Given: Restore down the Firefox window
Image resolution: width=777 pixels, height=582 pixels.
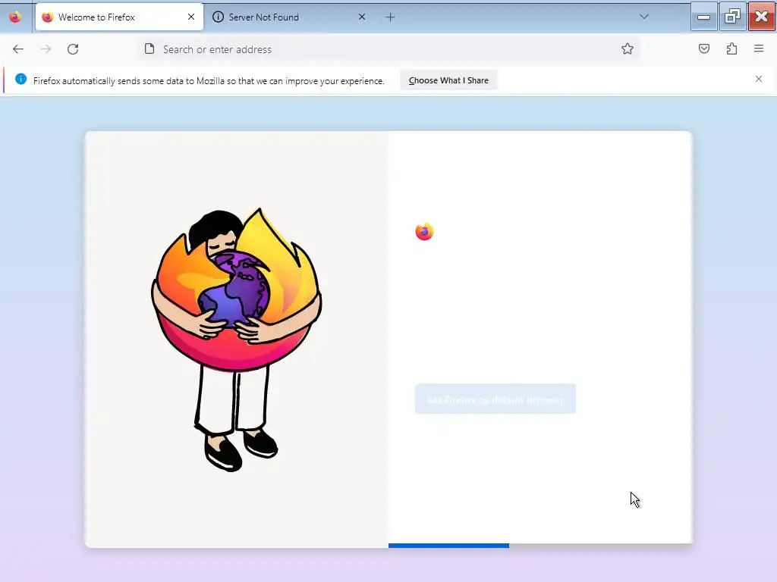Looking at the screenshot, I should (x=732, y=17).
